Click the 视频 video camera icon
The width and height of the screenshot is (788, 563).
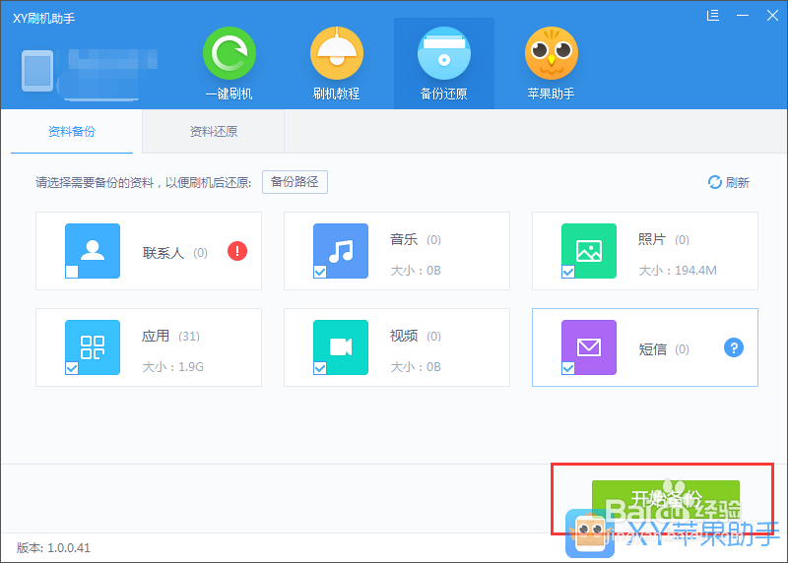[x=341, y=347]
